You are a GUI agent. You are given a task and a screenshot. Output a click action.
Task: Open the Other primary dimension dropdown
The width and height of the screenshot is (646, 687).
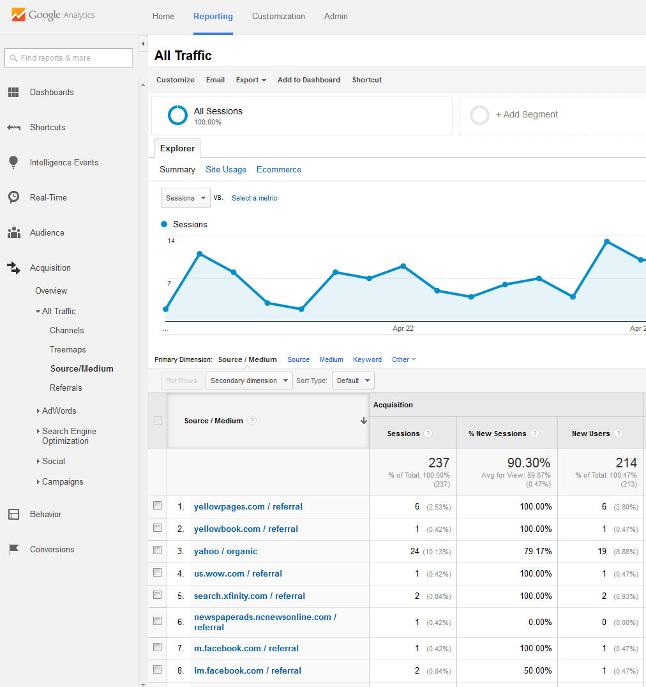404,359
